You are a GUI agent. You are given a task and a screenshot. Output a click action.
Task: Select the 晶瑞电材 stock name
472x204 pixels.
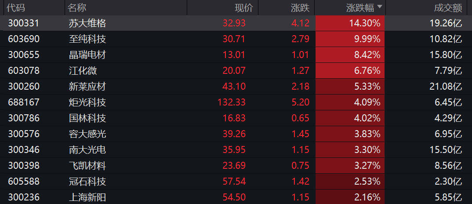click(x=87, y=55)
